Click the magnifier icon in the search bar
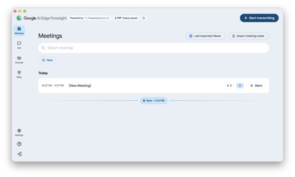The height and width of the screenshot is (177, 295). tap(43, 48)
